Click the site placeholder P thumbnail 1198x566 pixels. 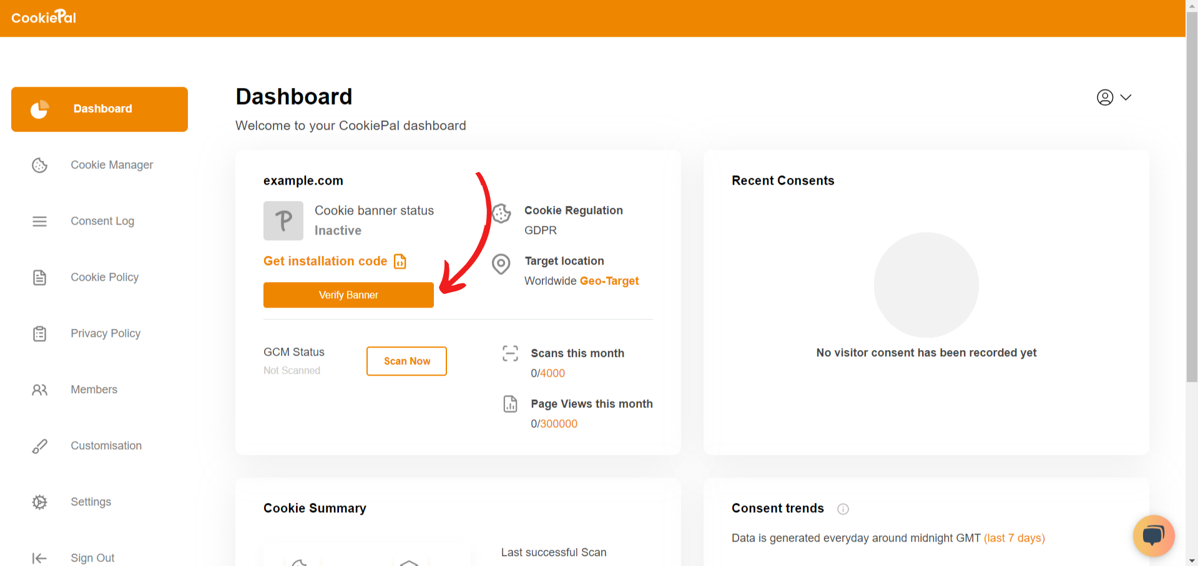click(283, 220)
